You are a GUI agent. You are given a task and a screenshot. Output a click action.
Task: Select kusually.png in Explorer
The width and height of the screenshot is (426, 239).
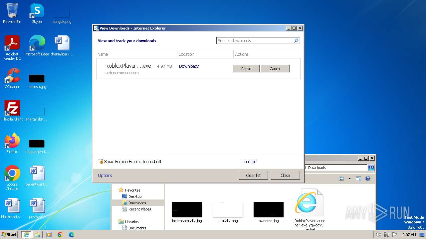tap(228, 212)
